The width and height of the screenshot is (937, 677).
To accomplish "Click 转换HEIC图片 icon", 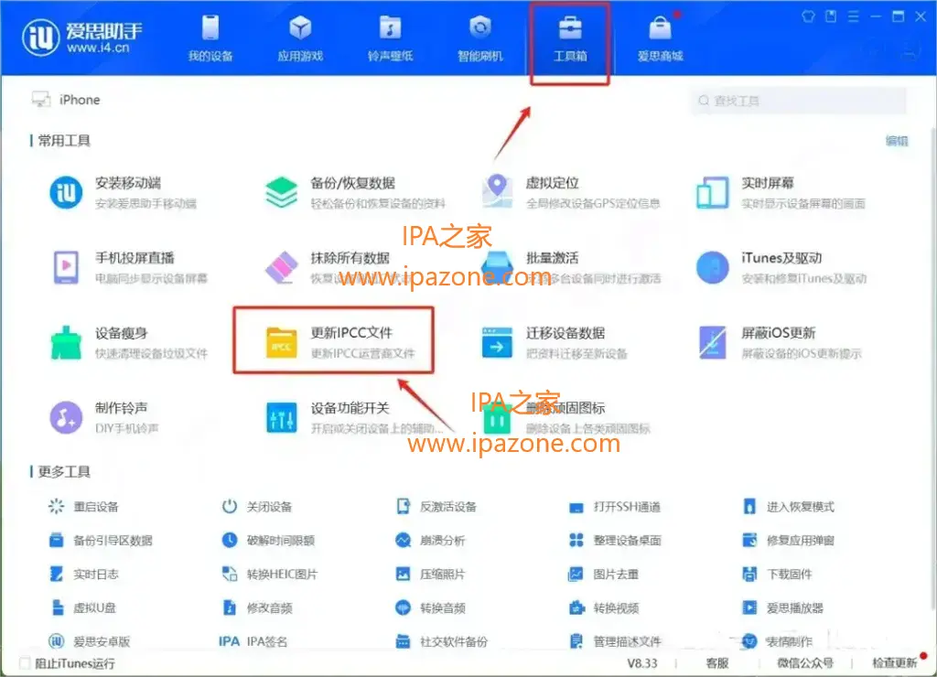I will point(230,574).
